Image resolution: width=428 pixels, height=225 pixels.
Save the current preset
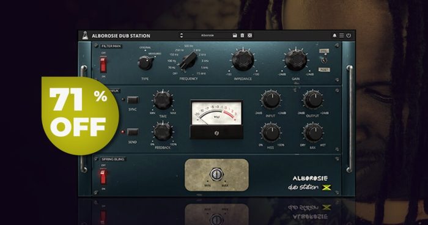pos(234,35)
